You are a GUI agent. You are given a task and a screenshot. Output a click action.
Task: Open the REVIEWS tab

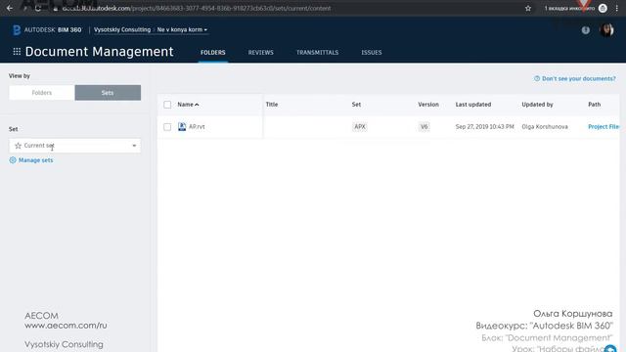pos(261,52)
